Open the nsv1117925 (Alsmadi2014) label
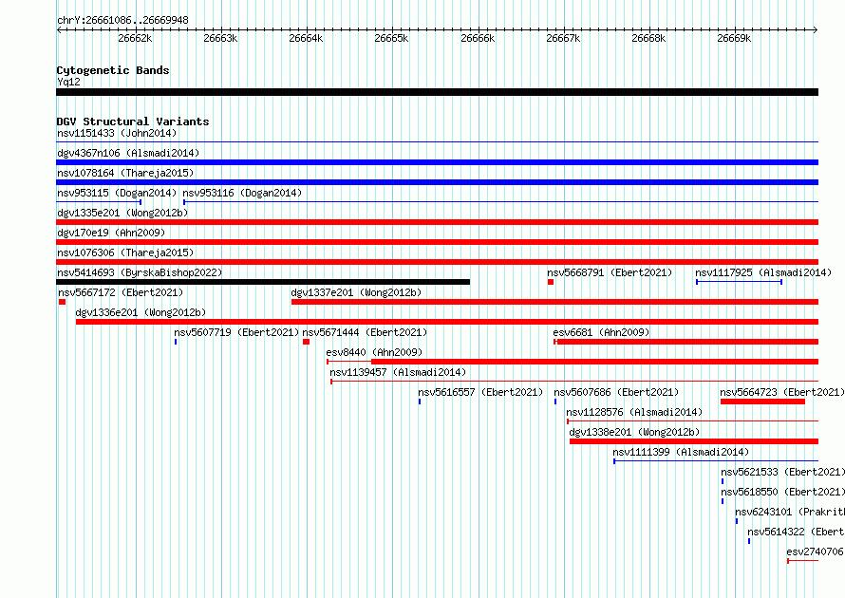Viewport: 845px width, 598px height. pyautogui.click(x=763, y=272)
